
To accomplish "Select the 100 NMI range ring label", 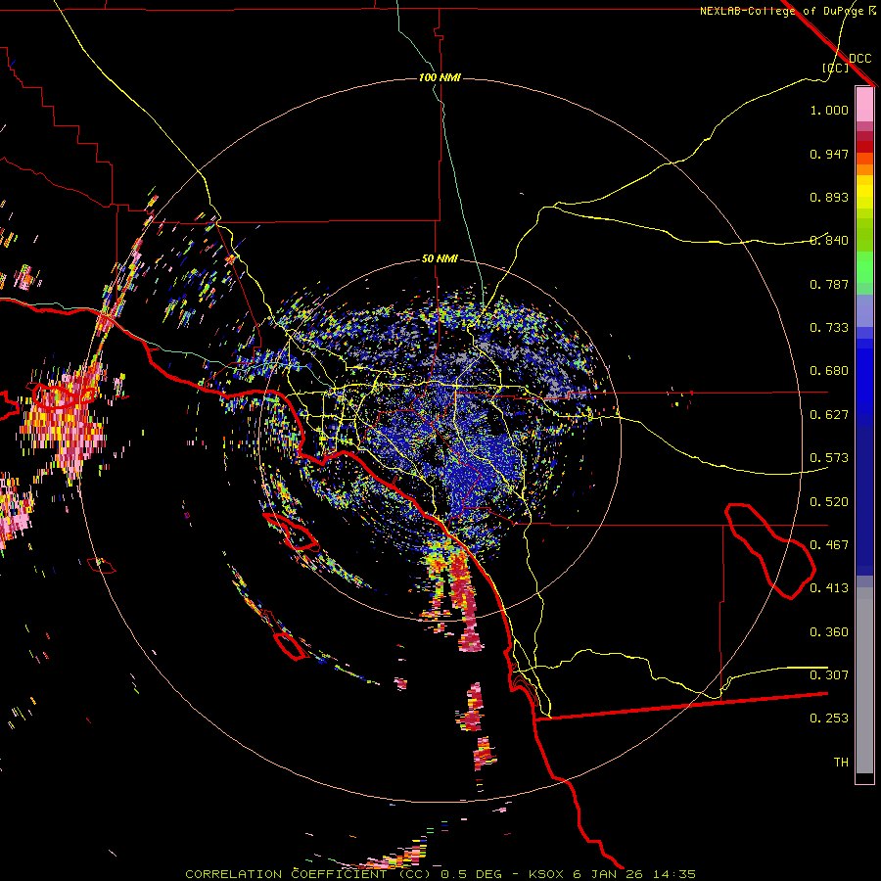I will pyautogui.click(x=440, y=77).
